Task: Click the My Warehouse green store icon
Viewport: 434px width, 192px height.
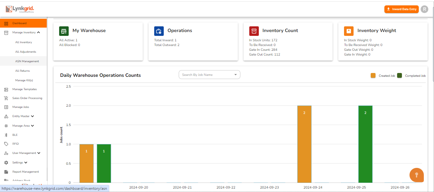Action: [64, 31]
